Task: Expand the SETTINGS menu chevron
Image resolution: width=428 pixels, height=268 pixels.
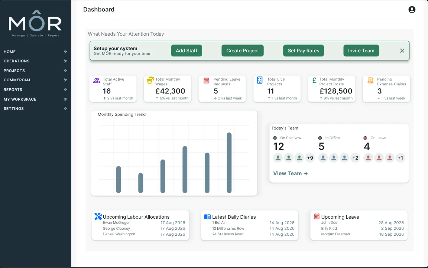Action: 65,108
